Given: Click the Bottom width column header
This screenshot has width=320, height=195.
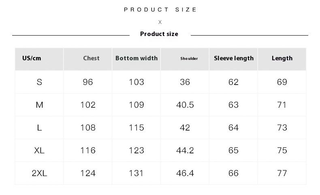Looking at the screenshot, I should [137, 58].
